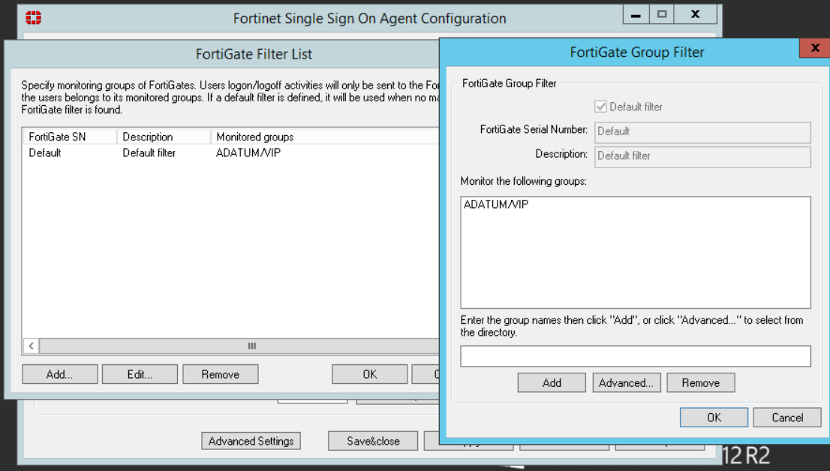
Task: Cancel the FortiGate Group Filter dialog
Action: [x=787, y=418]
